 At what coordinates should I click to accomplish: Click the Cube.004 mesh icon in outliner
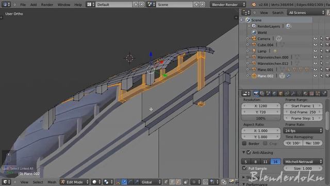click(x=254, y=45)
